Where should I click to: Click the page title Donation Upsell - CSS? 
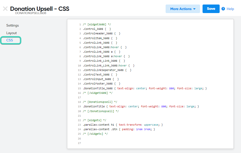[40, 9]
